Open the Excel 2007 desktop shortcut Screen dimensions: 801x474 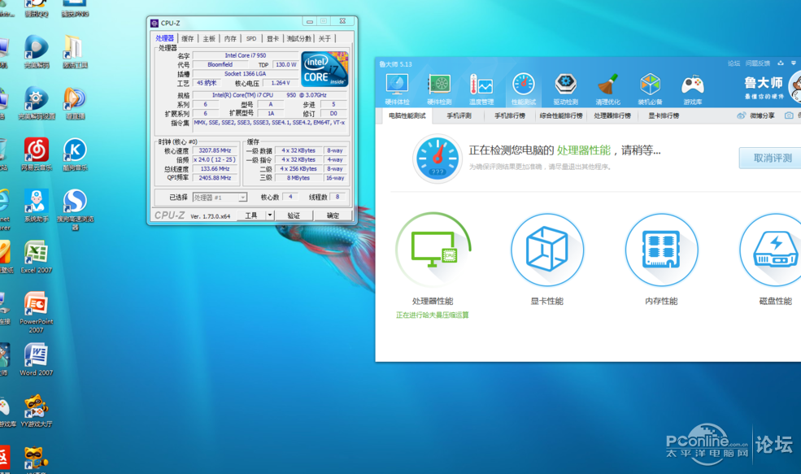pyautogui.click(x=37, y=257)
